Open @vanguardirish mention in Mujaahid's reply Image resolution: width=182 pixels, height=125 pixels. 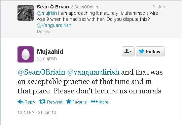tap(93, 73)
